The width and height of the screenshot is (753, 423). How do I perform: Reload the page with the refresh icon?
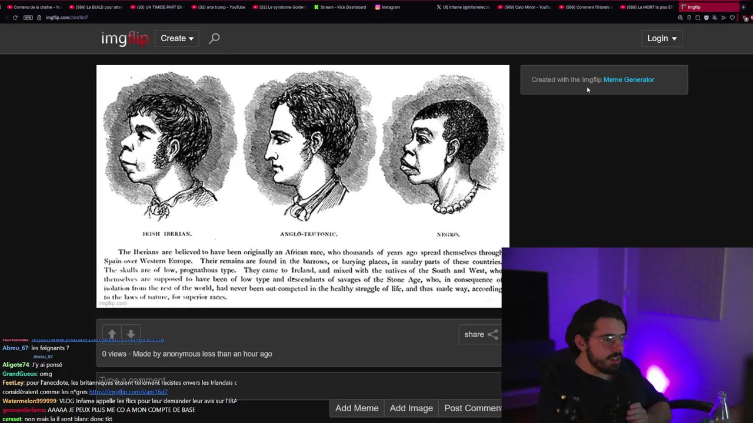15,18
